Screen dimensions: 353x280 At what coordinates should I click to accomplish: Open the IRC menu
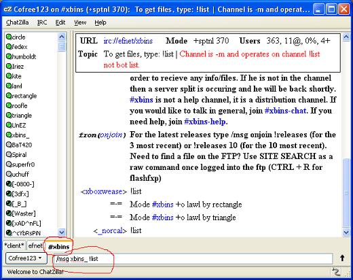pyautogui.click(x=42, y=22)
